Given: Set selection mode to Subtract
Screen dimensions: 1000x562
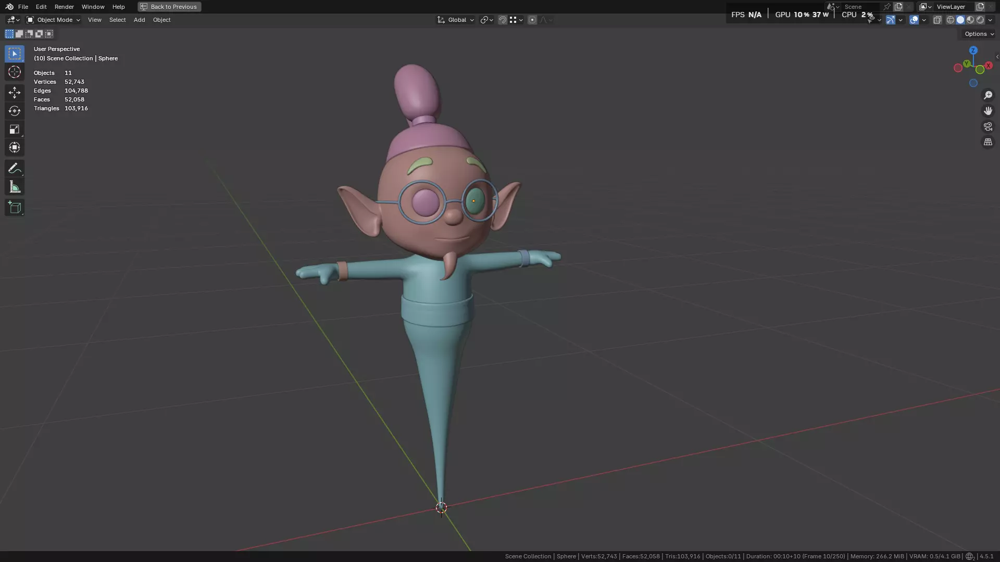Looking at the screenshot, I should pyautogui.click(x=29, y=34).
